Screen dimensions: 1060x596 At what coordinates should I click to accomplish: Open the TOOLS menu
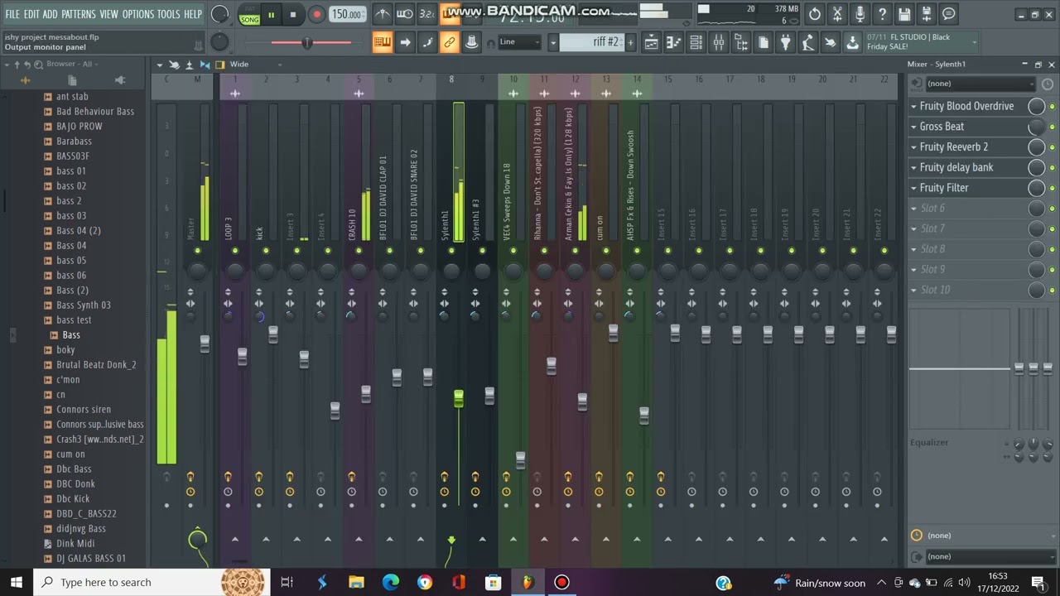pos(168,14)
